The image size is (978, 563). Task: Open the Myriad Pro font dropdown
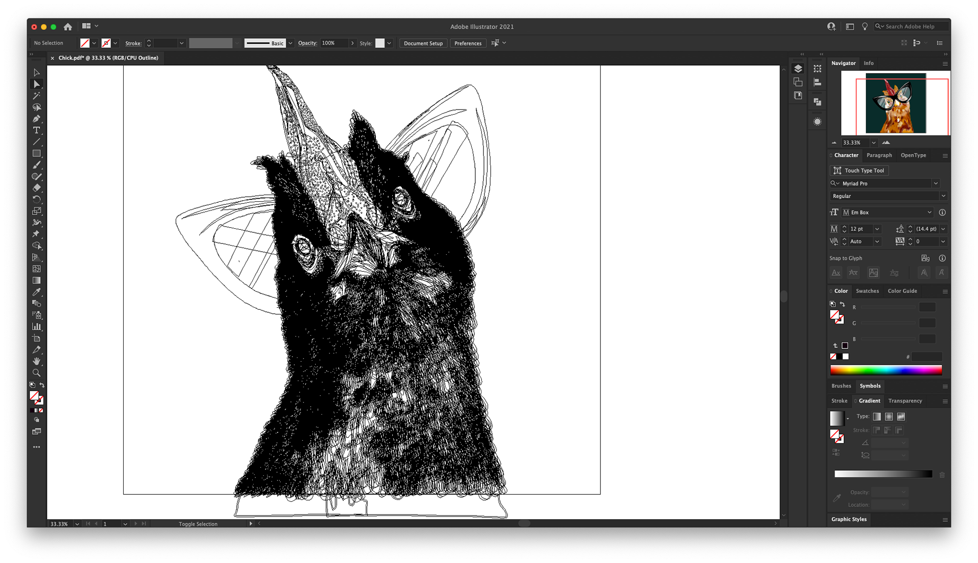(x=936, y=183)
